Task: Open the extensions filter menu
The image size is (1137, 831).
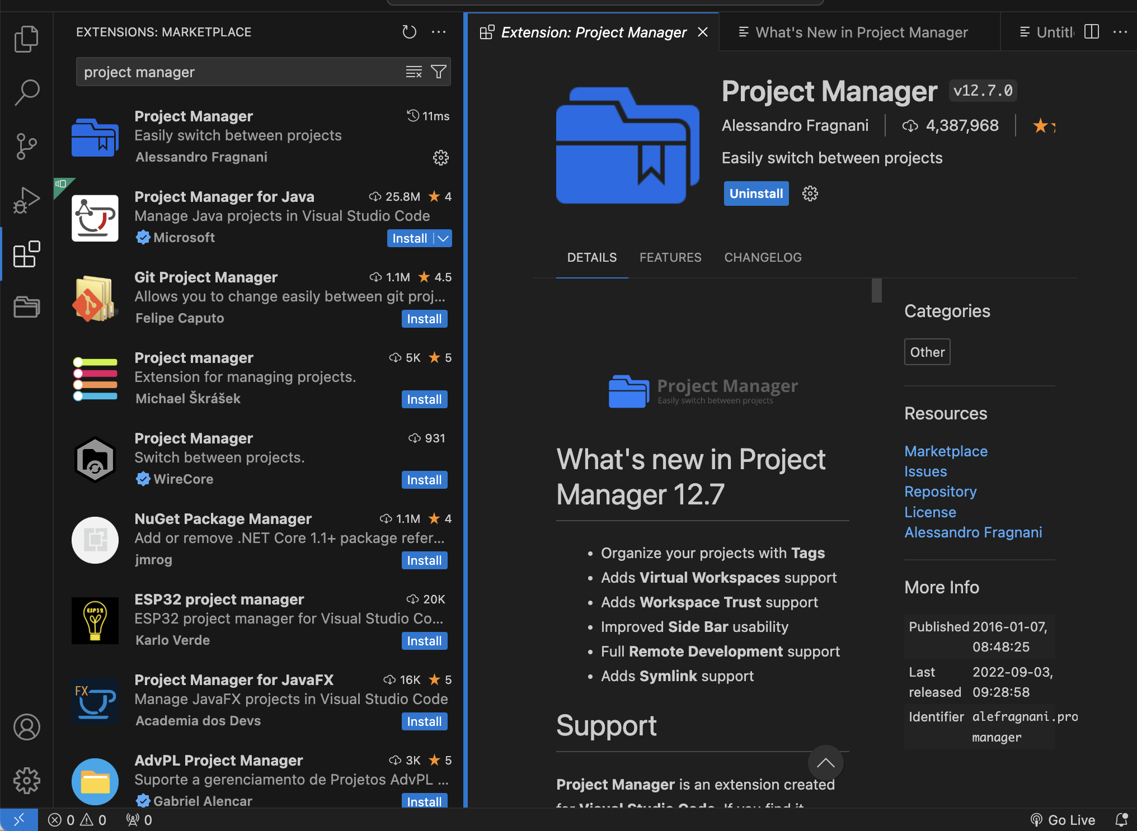Action: pos(439,72)
